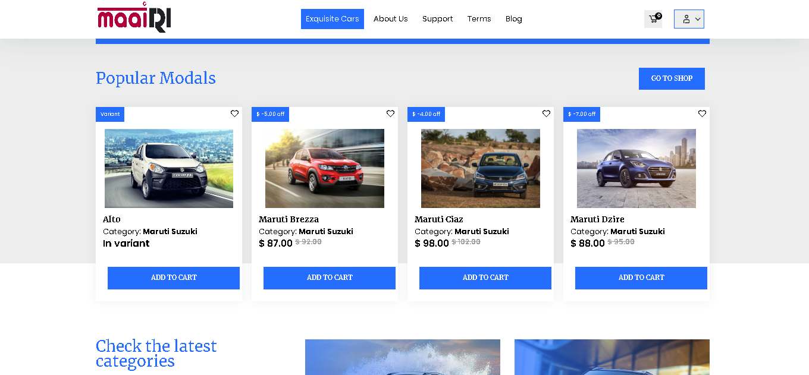The width and height of the screenshot is (809, 375).
Task: Click the Maruti Dzire product name
Action: (597, 219)
